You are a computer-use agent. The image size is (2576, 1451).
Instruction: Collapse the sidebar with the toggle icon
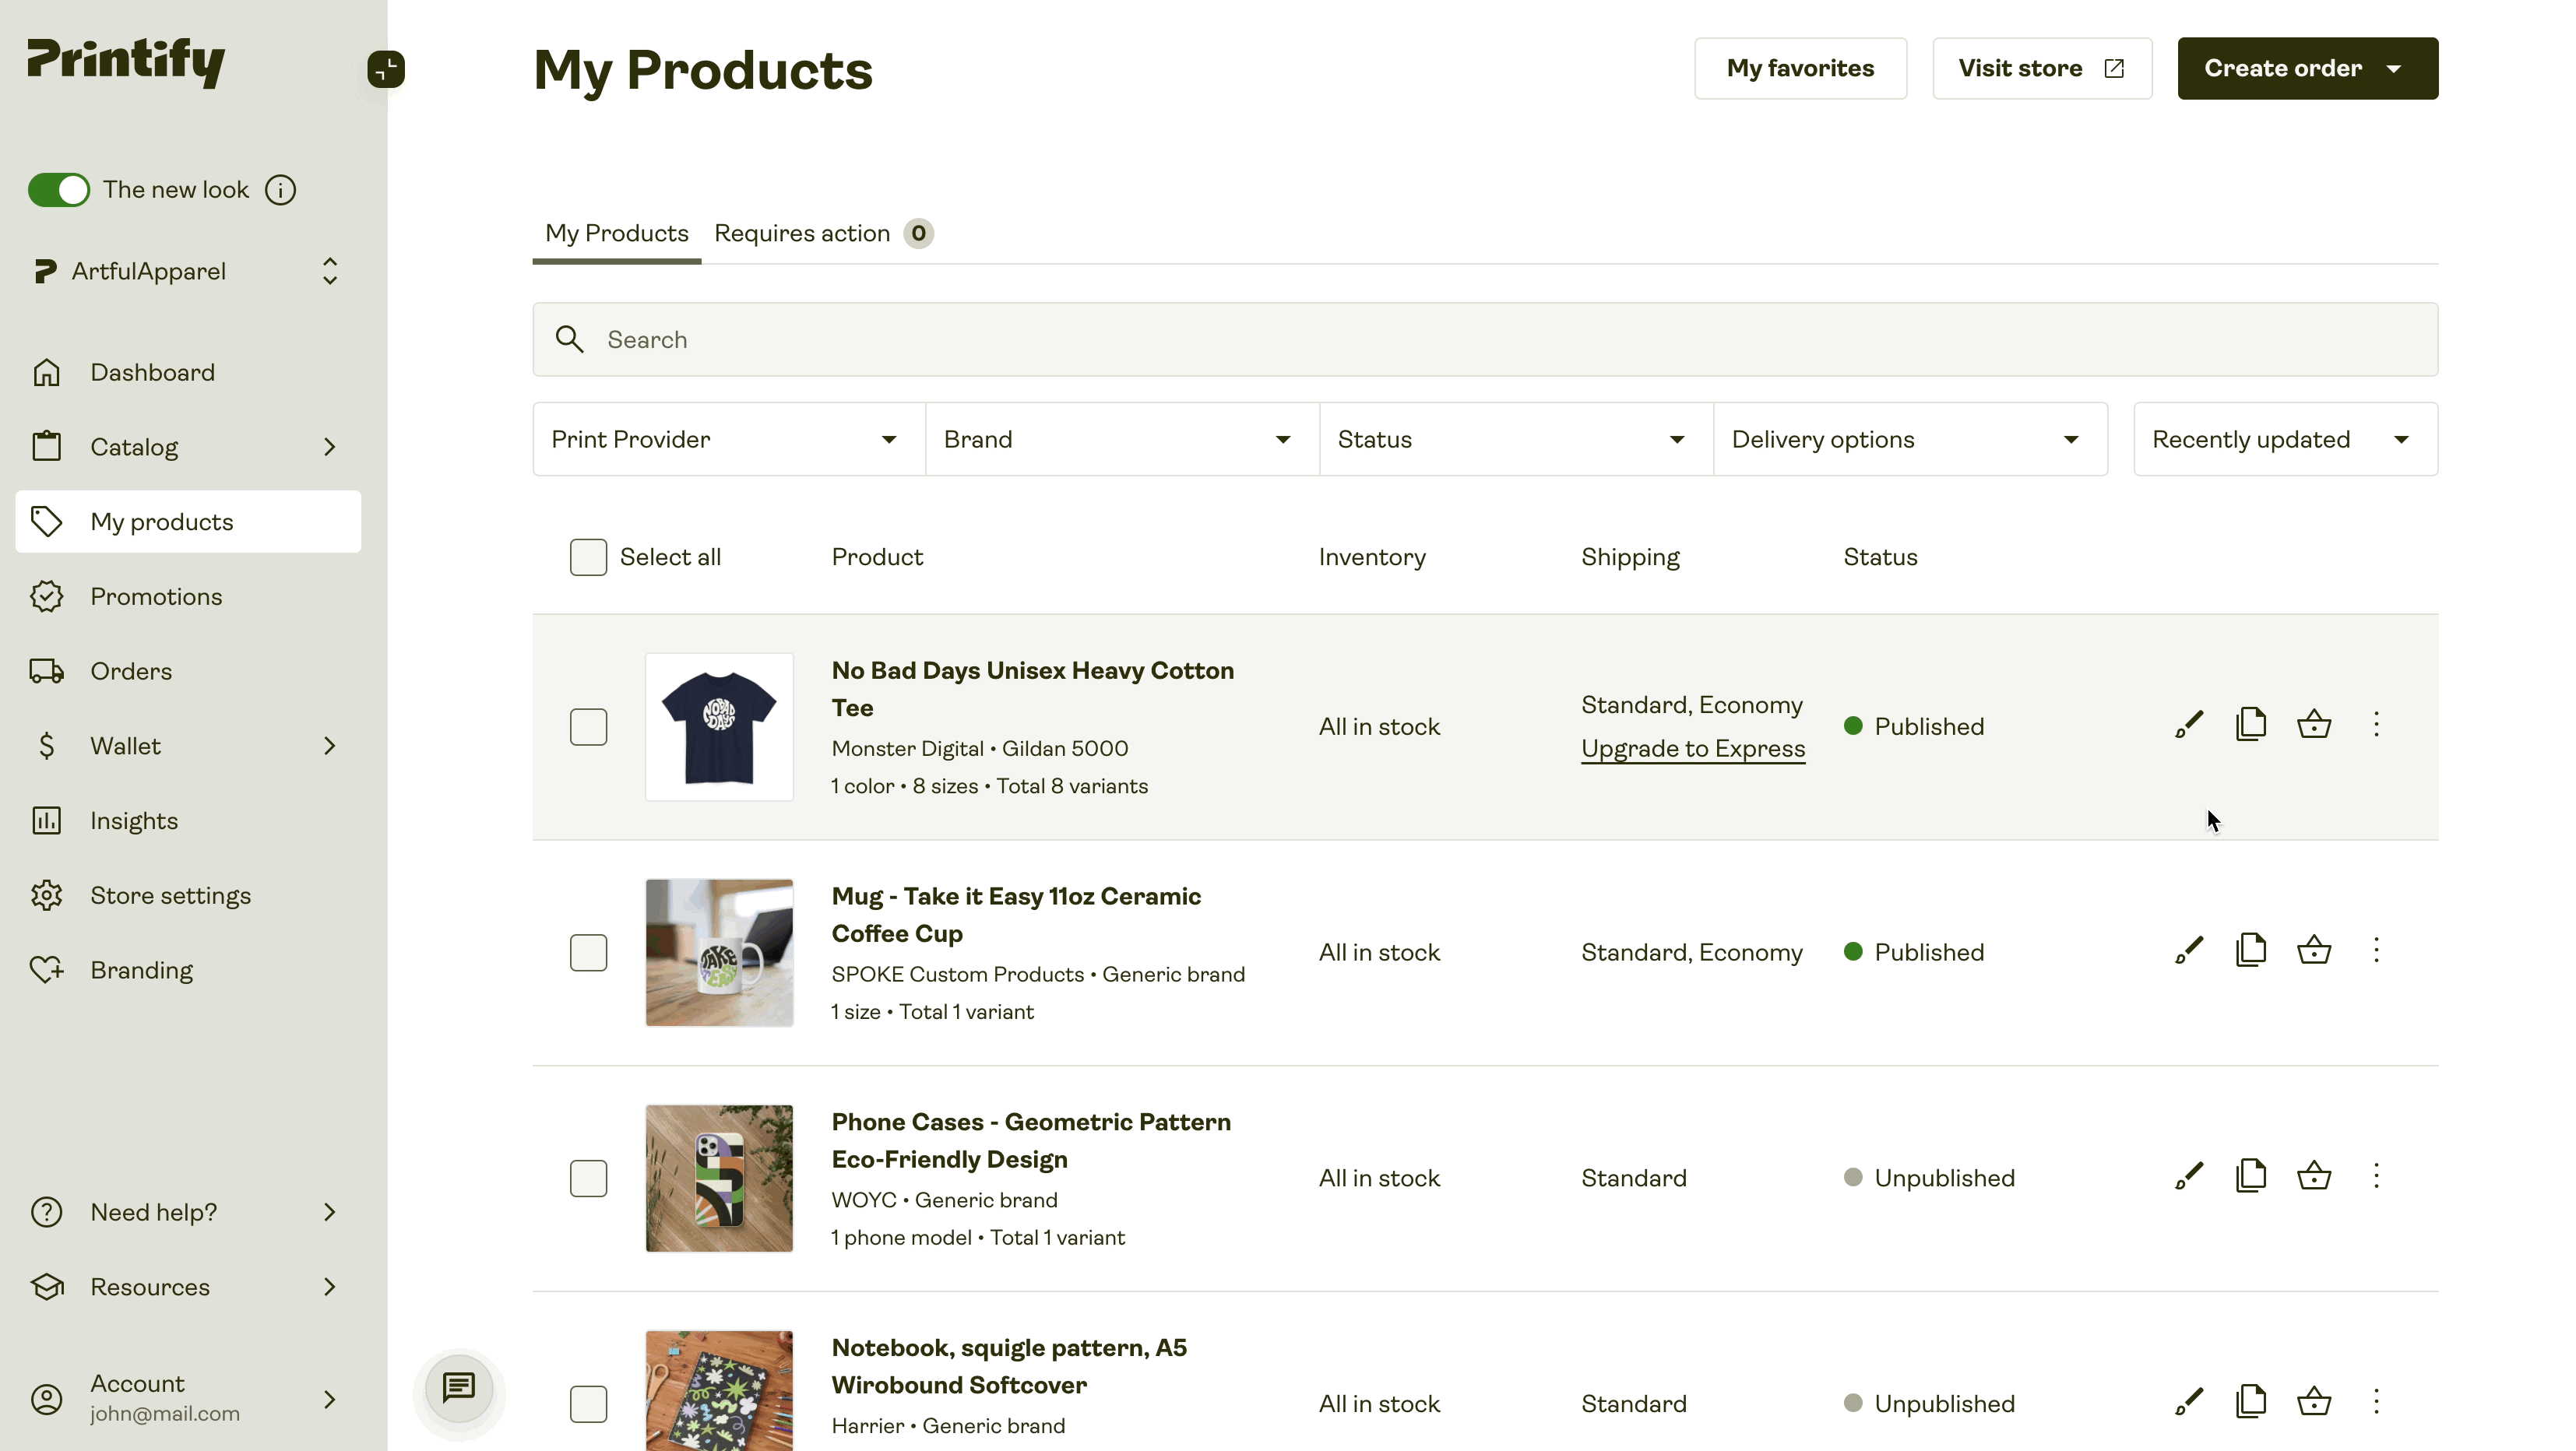(x=385, y=69)
